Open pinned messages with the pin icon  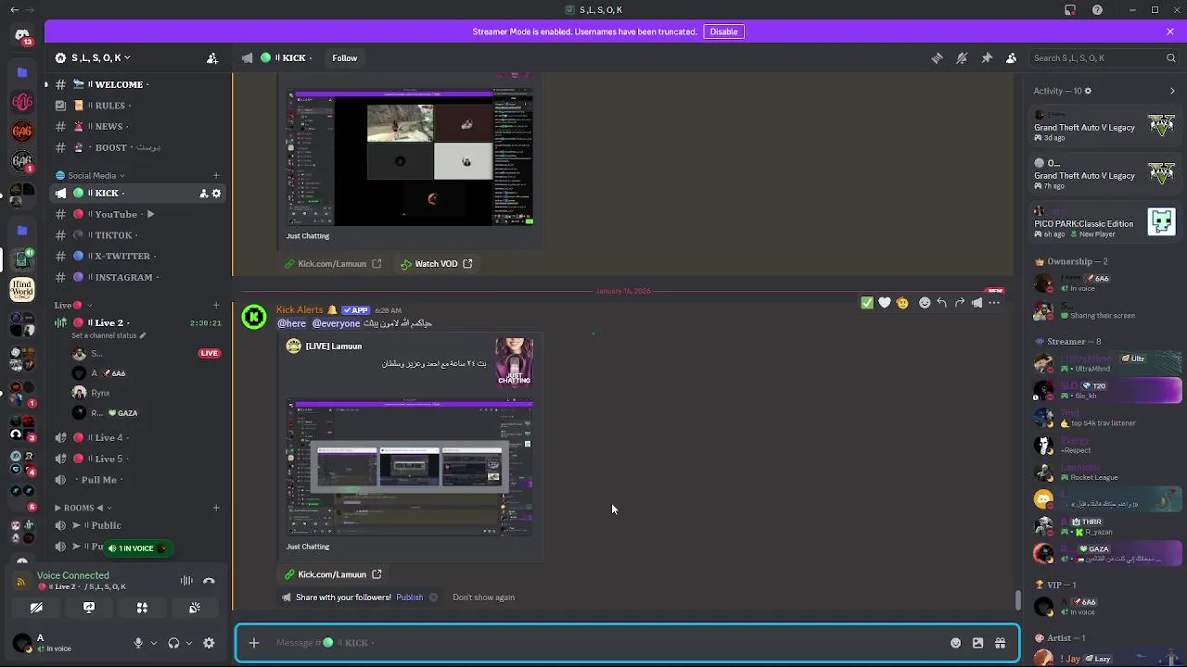click(x=987, y=57)
